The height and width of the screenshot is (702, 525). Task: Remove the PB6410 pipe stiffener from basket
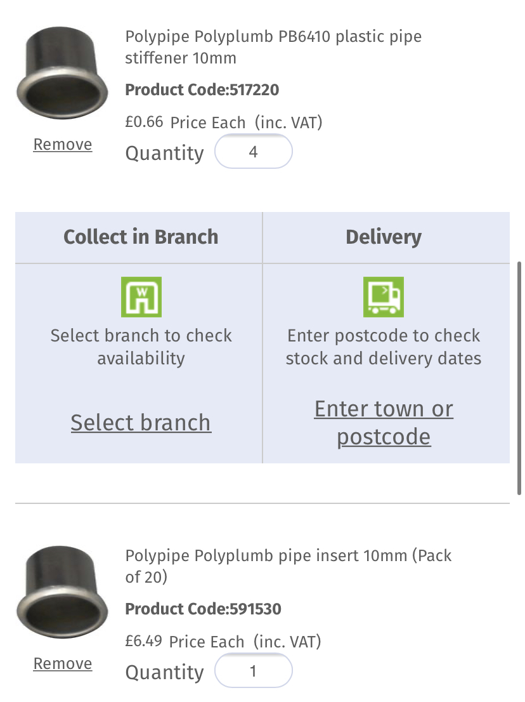pyautogui.click(x=63, y=145)
